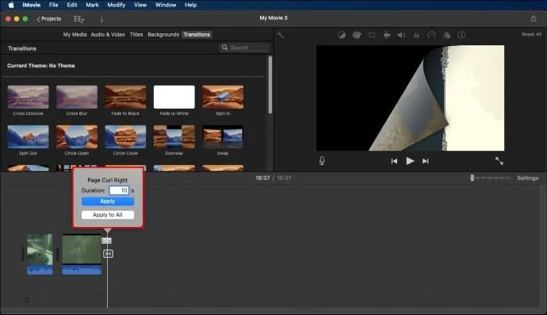547x315 pixels.
Task: Select the Transitions tab
Action: (197, 35)
